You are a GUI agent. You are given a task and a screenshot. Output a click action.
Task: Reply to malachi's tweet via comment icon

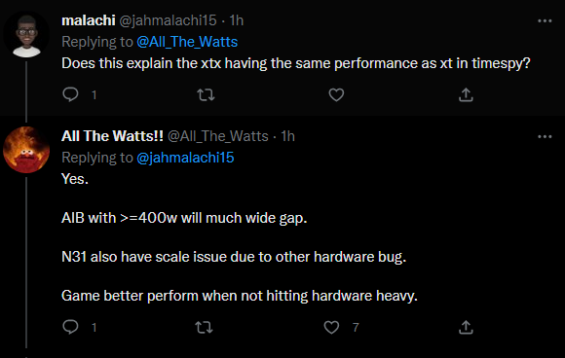(x=70, y=94)
